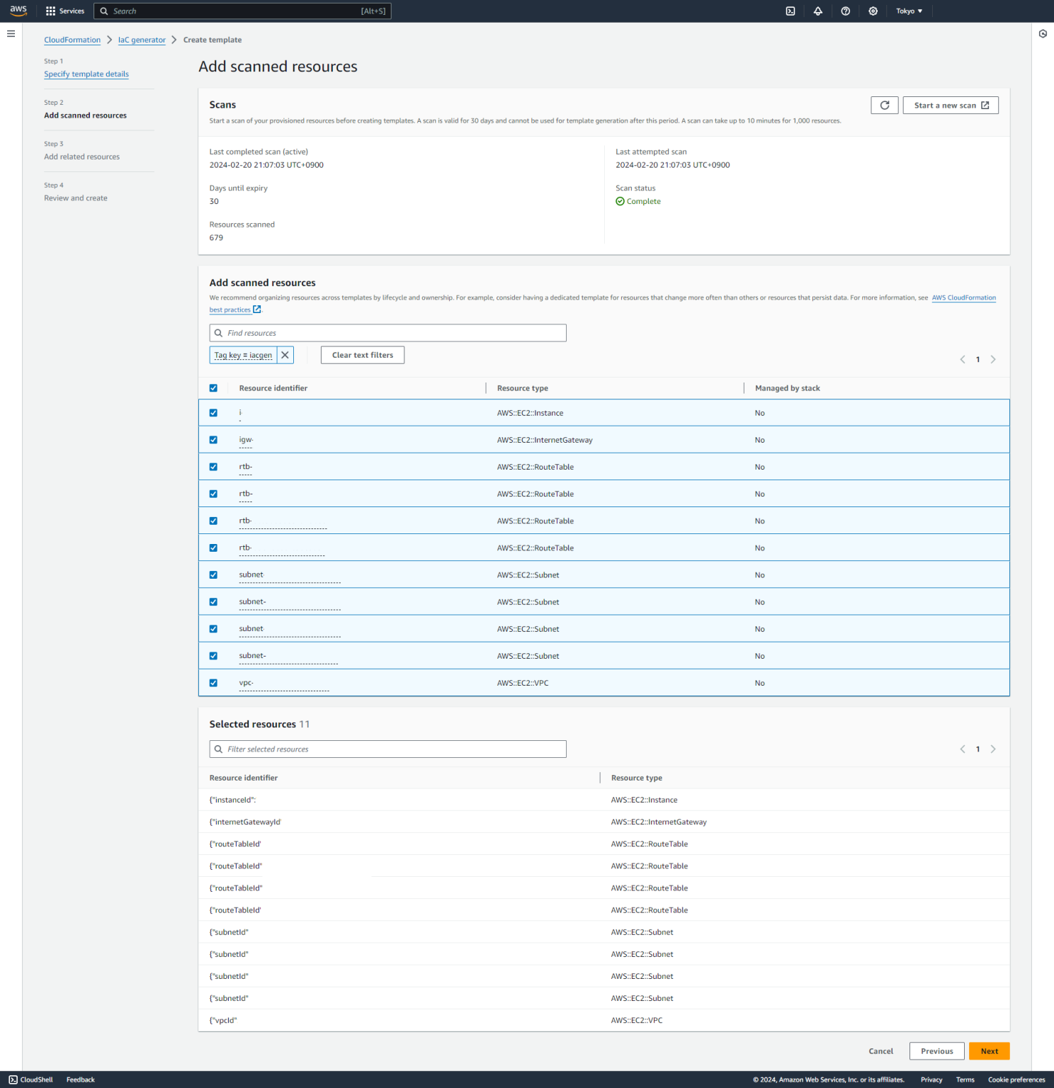Go to next page of scanned resources

pyautogui.click(x=993, y=359)
